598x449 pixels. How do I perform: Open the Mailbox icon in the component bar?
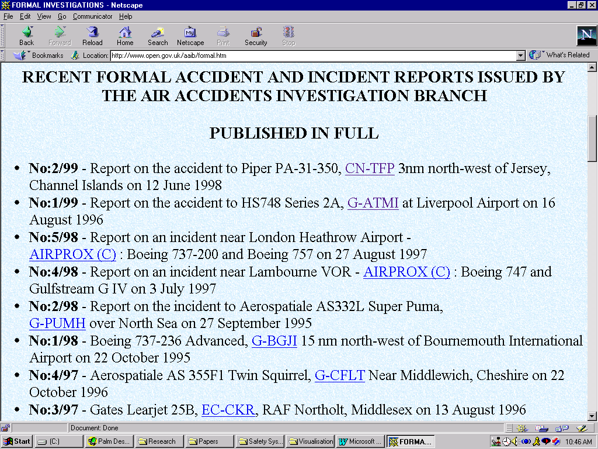tap(541, 429)
